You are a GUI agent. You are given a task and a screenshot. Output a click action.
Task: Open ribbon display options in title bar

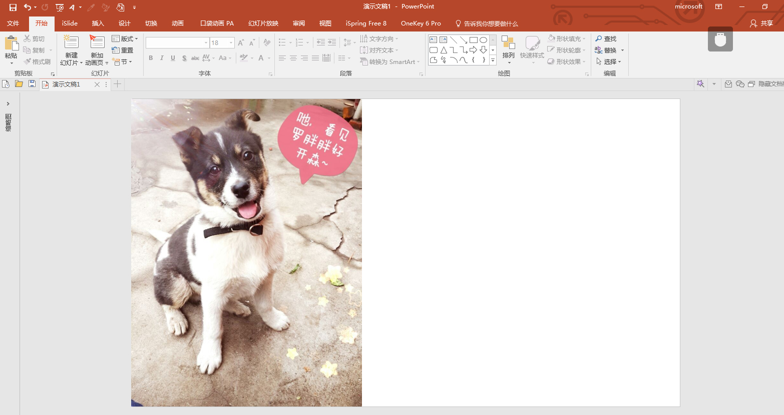click(718, 6)
